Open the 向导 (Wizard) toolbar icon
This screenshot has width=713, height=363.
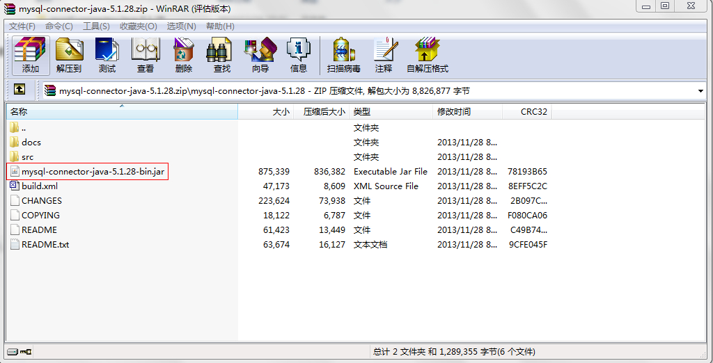coord(260,50)
